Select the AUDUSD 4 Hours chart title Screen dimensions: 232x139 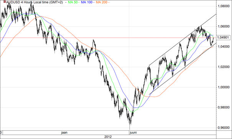pyautogui.click(x=35, y=2)
